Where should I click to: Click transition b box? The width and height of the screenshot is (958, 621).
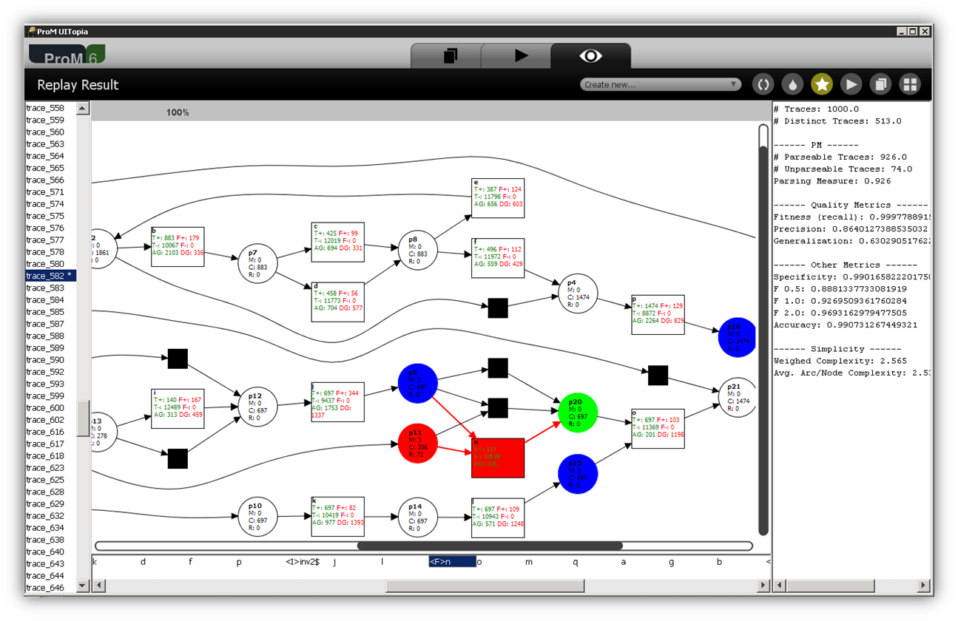click(178, 247)
